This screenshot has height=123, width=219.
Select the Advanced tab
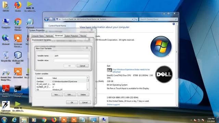point(59,36)
